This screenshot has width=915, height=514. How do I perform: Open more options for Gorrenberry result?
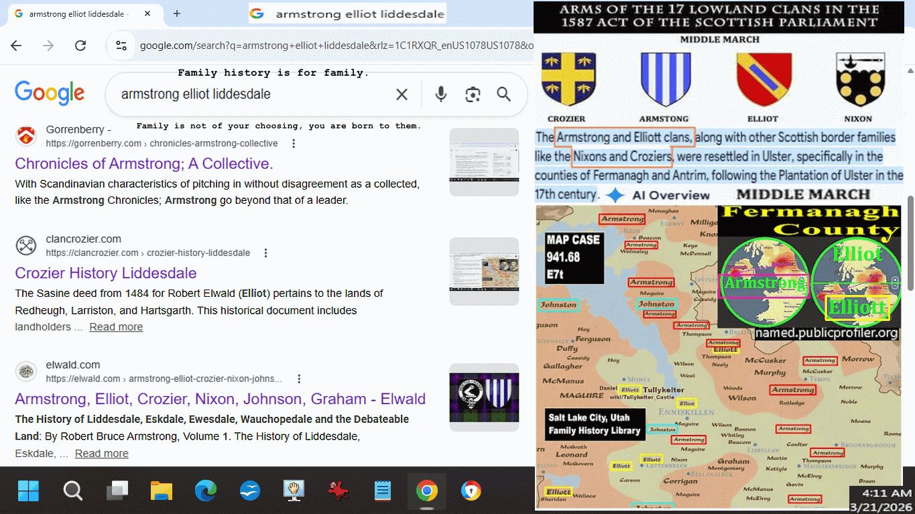click(293, 143)
